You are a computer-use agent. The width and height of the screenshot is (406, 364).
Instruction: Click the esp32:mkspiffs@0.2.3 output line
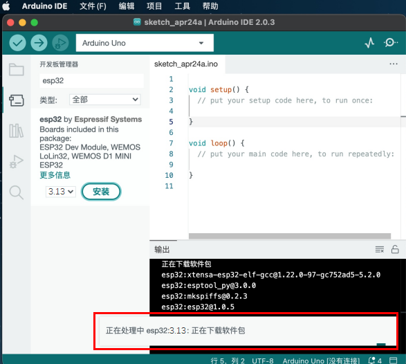204,296
